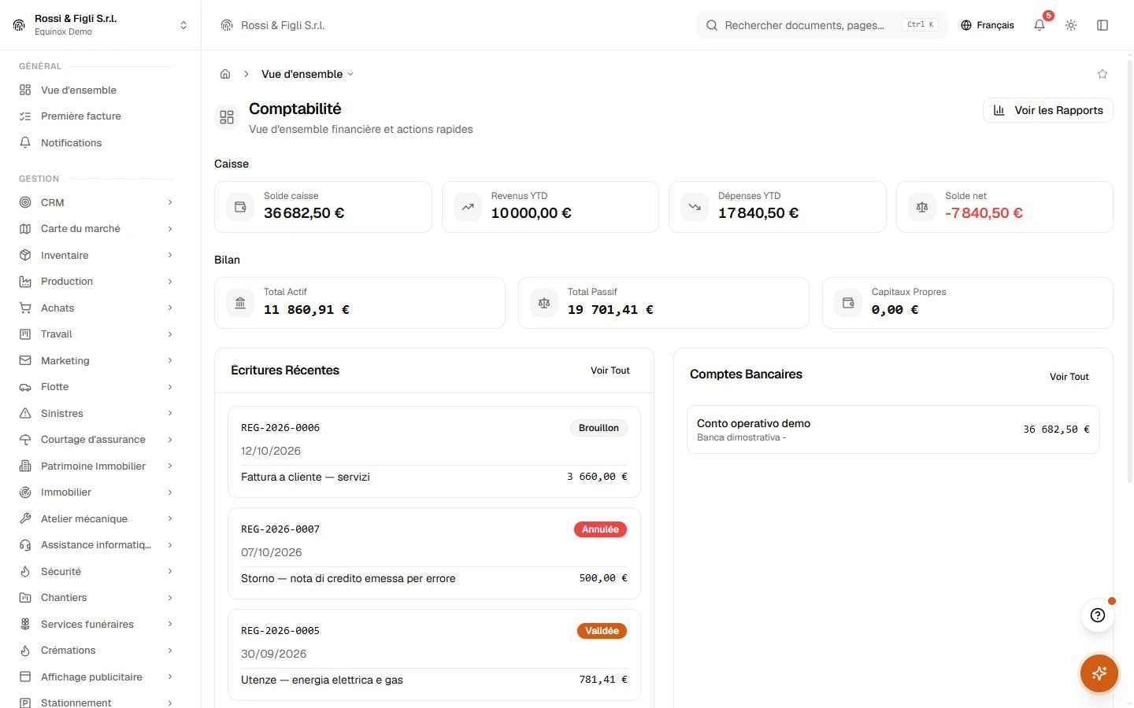
Task: Click the Capitaux Propres wallet icon
Action: [848, 303]
